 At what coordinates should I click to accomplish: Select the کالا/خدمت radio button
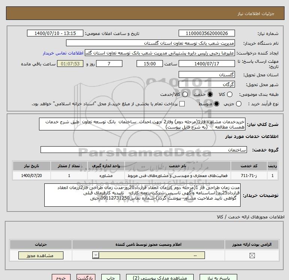pyautogui.click(x=185, y=94)
